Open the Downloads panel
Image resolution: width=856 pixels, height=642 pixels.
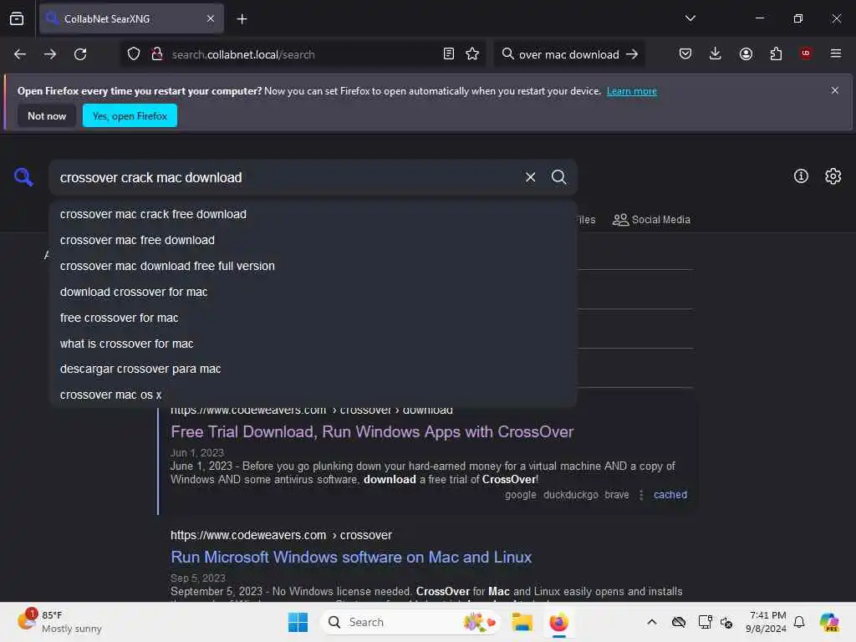(x=716, y=53)
